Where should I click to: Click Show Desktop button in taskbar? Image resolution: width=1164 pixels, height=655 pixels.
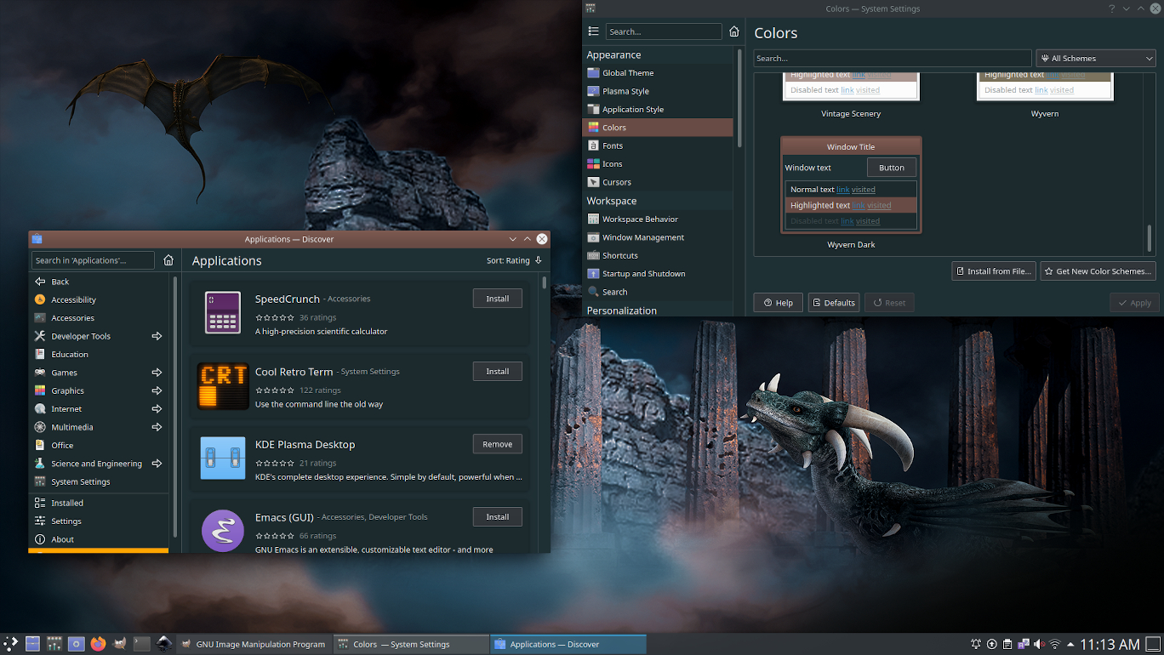(x=1152, y=644)
